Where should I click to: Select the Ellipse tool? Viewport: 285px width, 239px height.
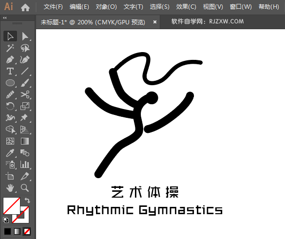10,83
